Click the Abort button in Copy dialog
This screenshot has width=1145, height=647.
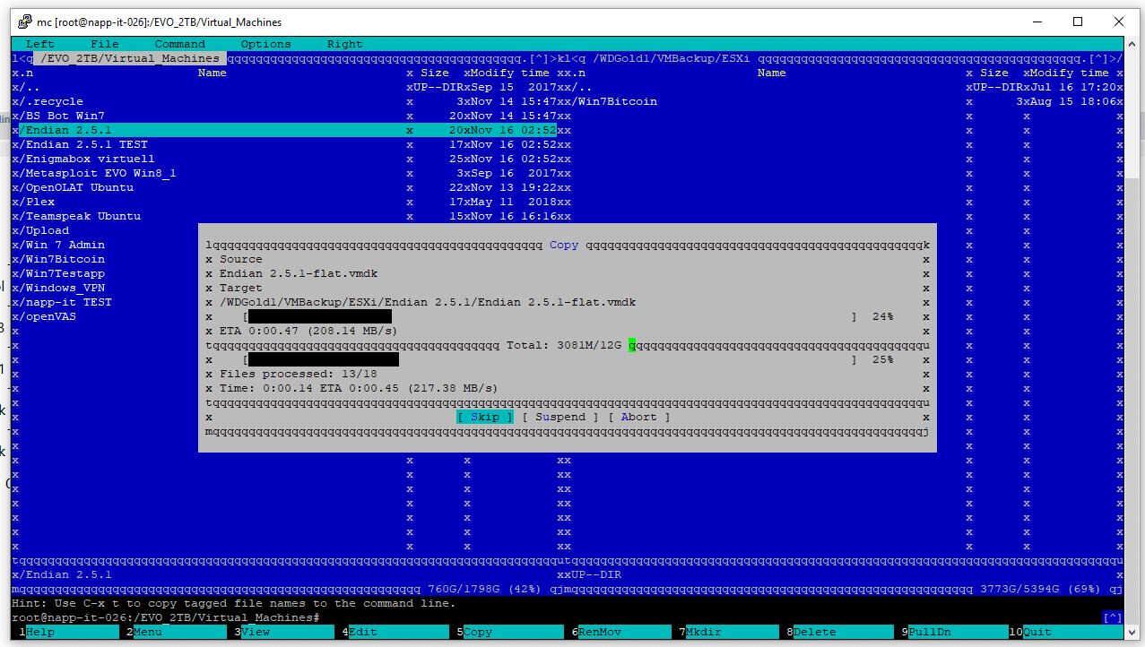pyautogui.click(x=639, y=417)
